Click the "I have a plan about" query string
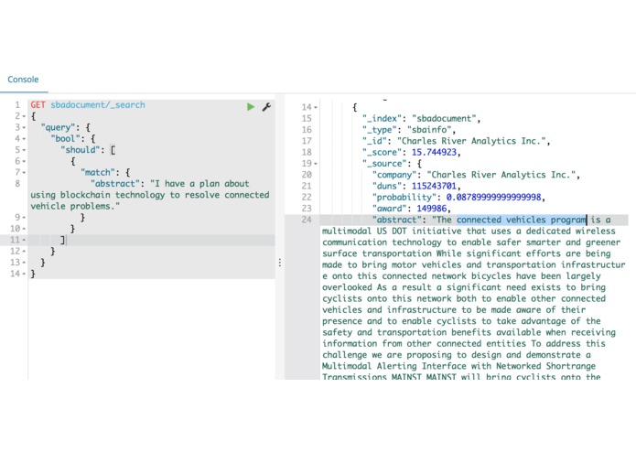 [199, 184]
